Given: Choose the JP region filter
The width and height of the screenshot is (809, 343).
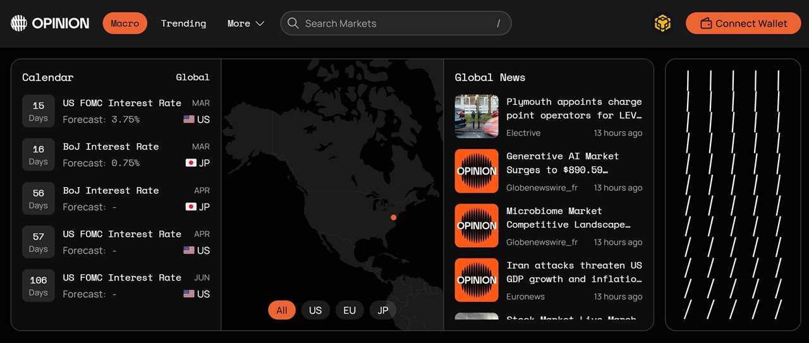Looking at the screenshot, I should click(x=383, y=310).
